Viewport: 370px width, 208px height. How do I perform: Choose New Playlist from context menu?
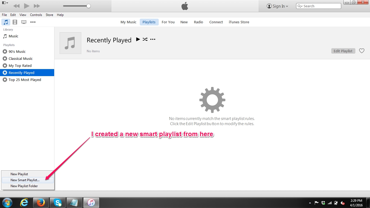click(28, 174)
